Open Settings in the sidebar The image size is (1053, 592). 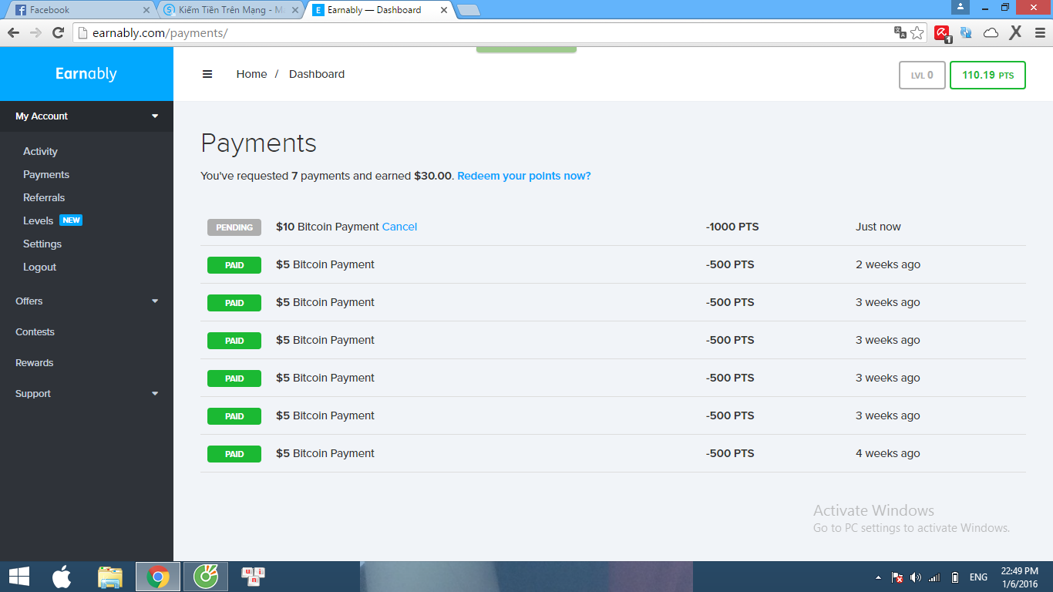42,244
